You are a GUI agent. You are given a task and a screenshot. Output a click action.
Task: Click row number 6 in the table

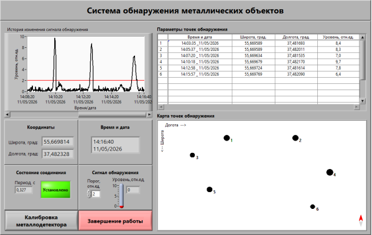tap(163, 74)
